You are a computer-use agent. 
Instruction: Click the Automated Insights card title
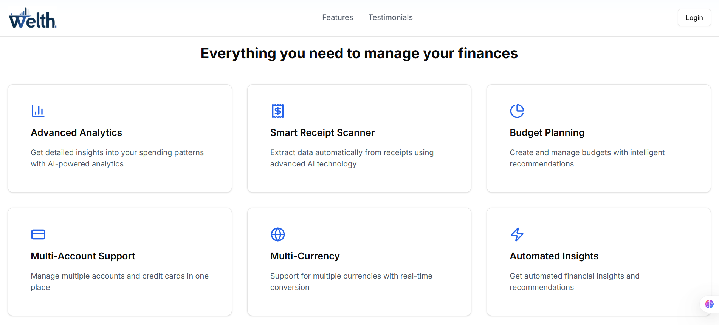554,256
